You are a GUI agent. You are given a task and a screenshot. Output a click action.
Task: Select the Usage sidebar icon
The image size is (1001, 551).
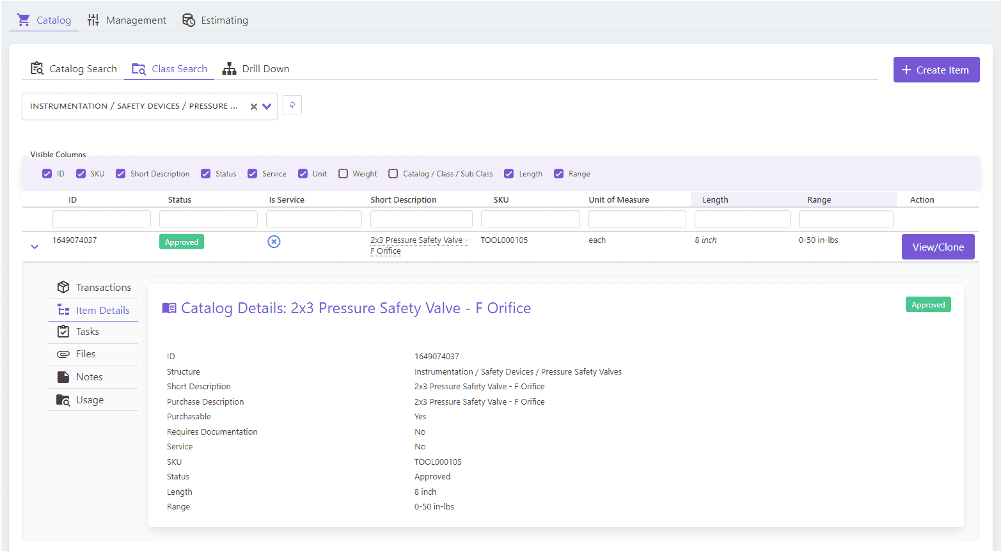[x=64, y=400]
